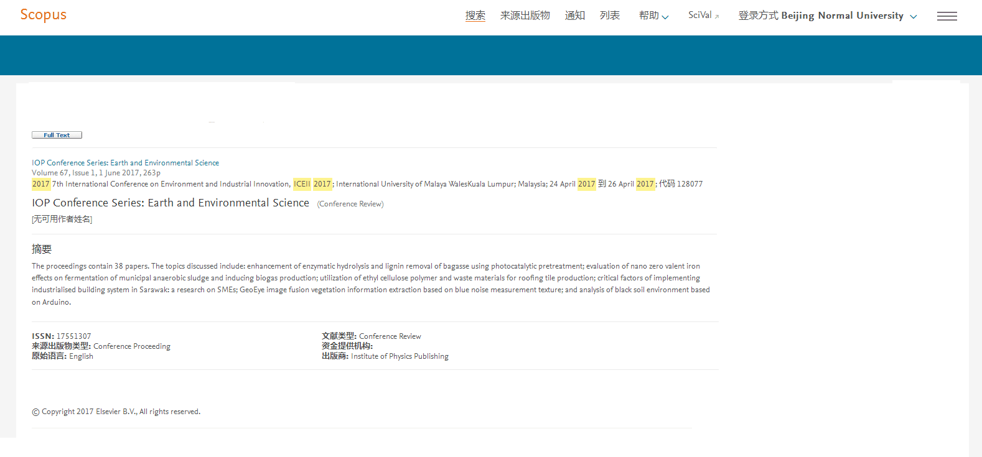Image resolution: width=982 pixels, height=457 pixels.
Task: Click the 摘要 heading
Action: [x=42, y=249]
